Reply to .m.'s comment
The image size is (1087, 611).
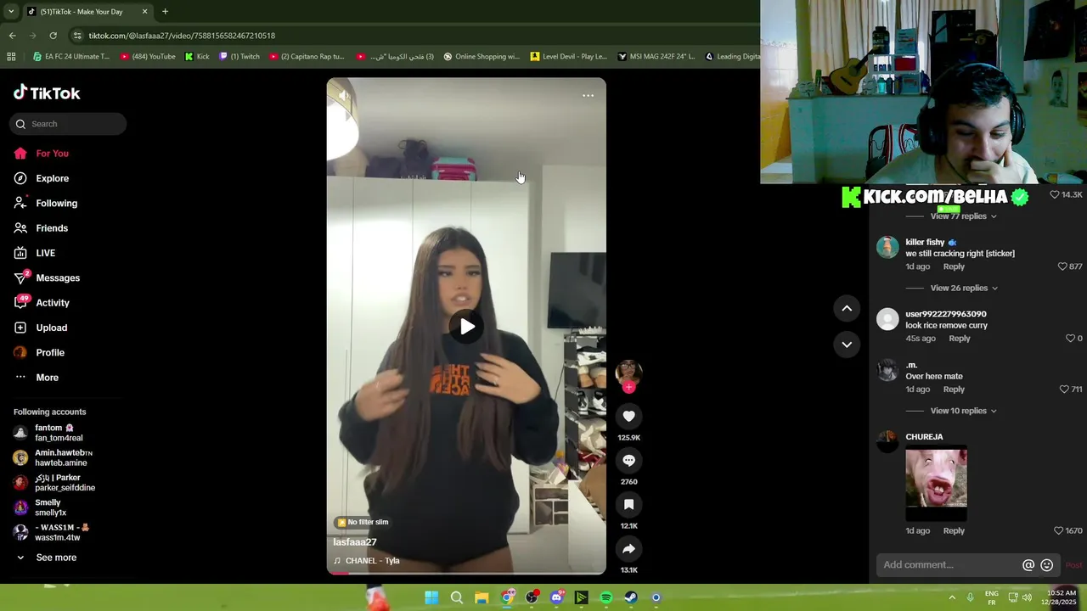coord(954,390)
